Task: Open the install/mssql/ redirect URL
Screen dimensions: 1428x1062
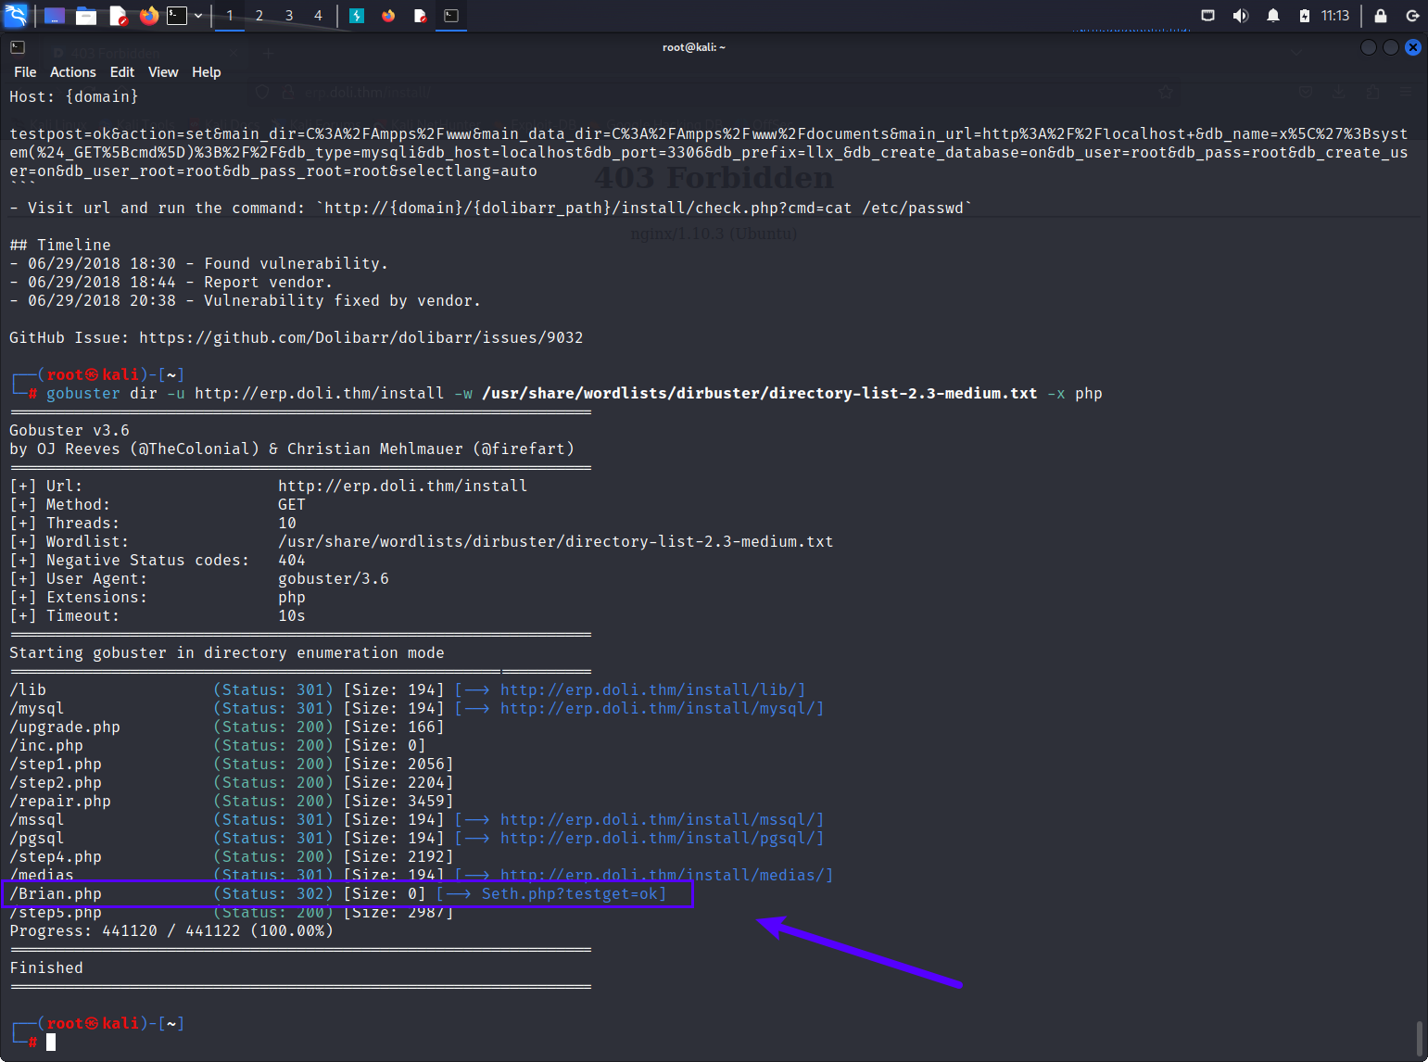Action: tap(658, 819)
